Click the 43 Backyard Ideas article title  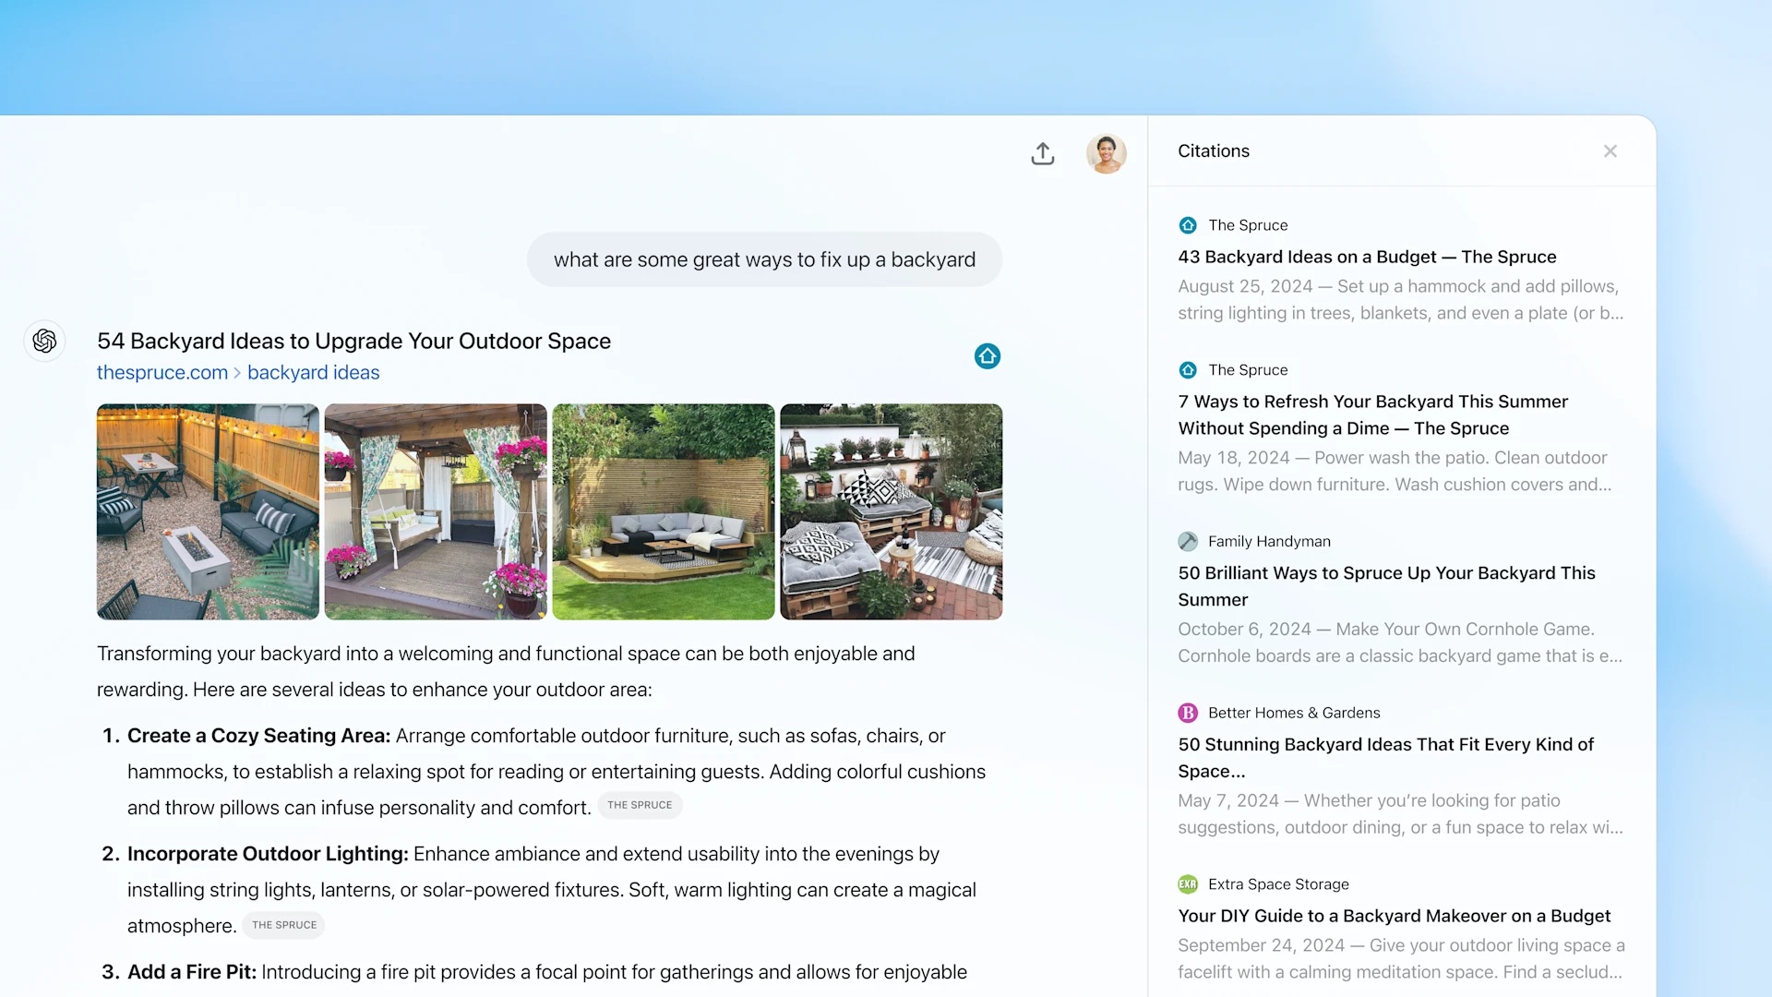coord(1367,256)
